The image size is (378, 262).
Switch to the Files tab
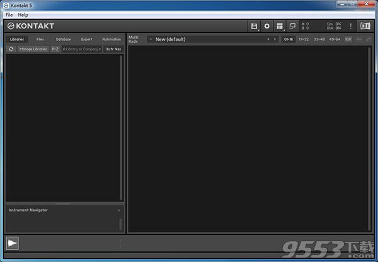(40, 39)
